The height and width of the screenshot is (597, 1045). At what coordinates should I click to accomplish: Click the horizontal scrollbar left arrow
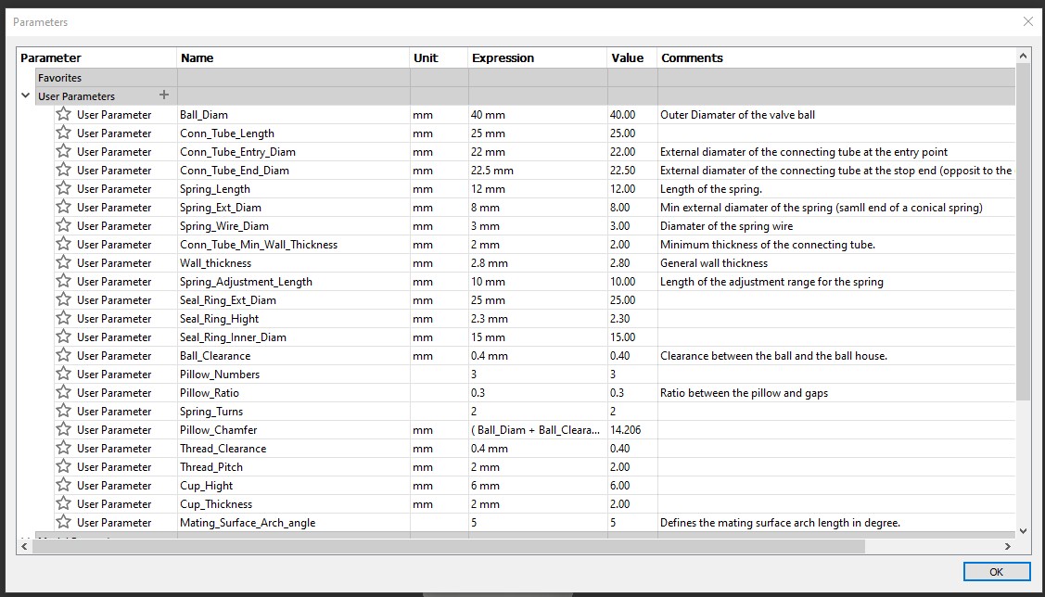[x=25, y=546]
